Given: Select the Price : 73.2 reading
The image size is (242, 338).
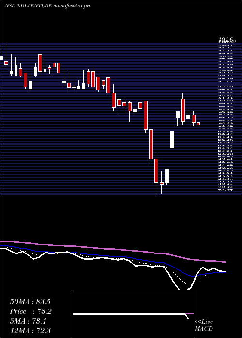Looking at the screenshot, I should click(31, 311).
